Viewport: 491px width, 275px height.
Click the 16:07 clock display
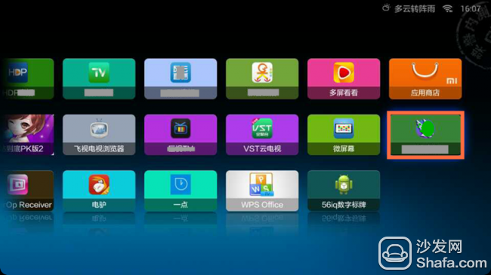click(x=471, y=8)
